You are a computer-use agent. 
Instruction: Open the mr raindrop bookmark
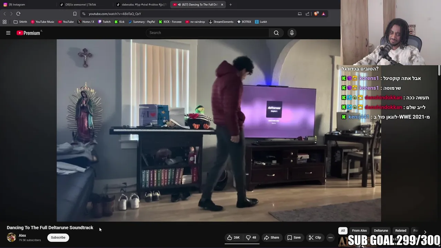(x=195, y=22)
